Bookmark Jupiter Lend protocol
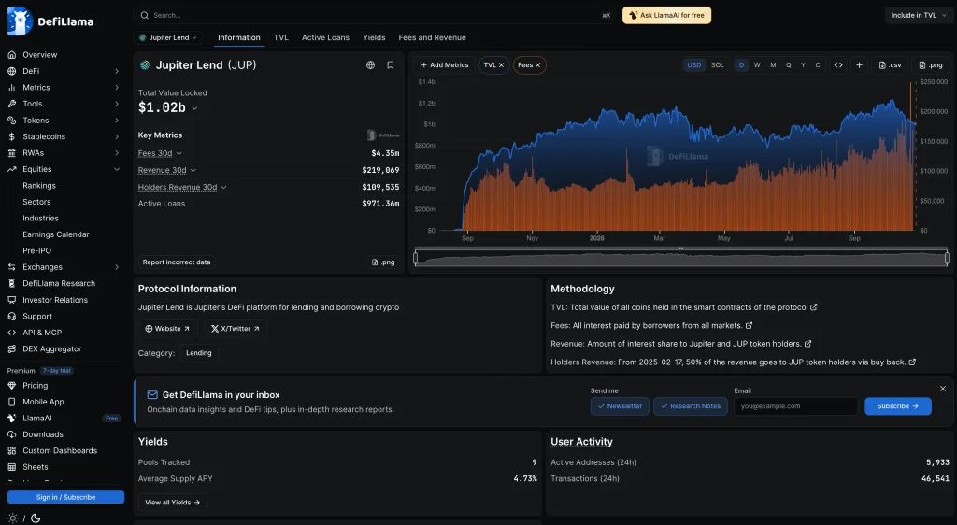The width and height of the screenshot is (957, 525). [x=391, y=65]
